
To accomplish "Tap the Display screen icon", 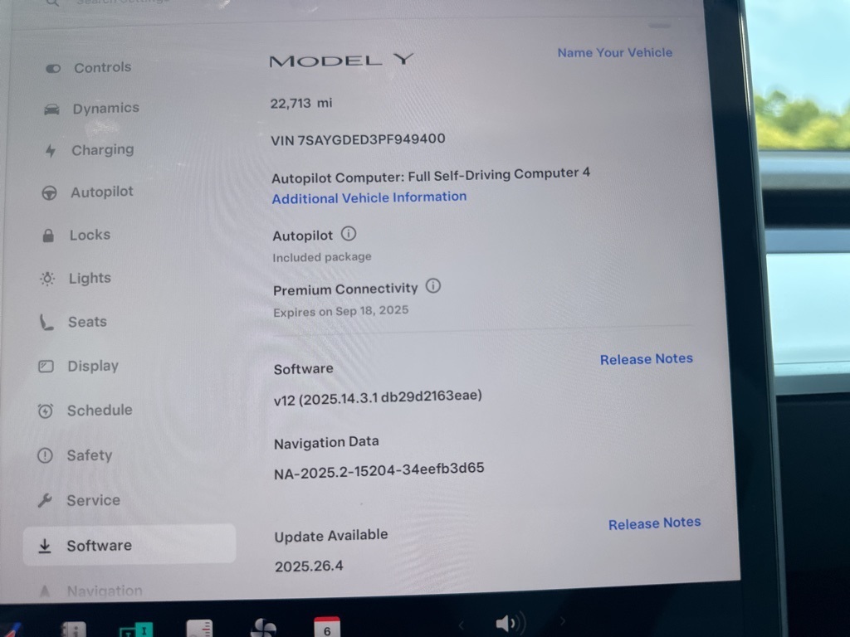I will point(46,367).
